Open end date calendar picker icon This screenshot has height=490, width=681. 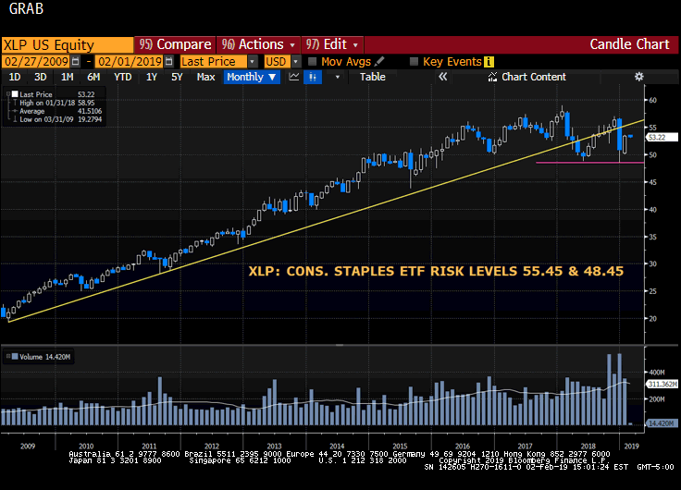(169, 62)
